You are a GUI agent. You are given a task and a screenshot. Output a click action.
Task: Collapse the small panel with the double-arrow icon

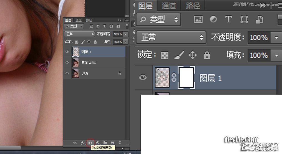(120, 20)
